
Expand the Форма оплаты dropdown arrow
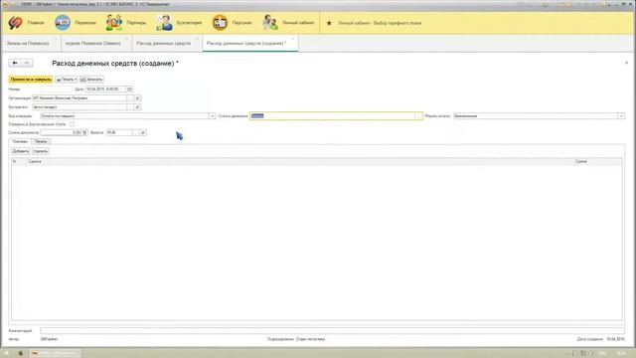621,116
